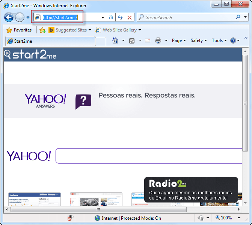Click vertical scrollbar up arrow
Screen dimensions: 252x225
[245, 51]
